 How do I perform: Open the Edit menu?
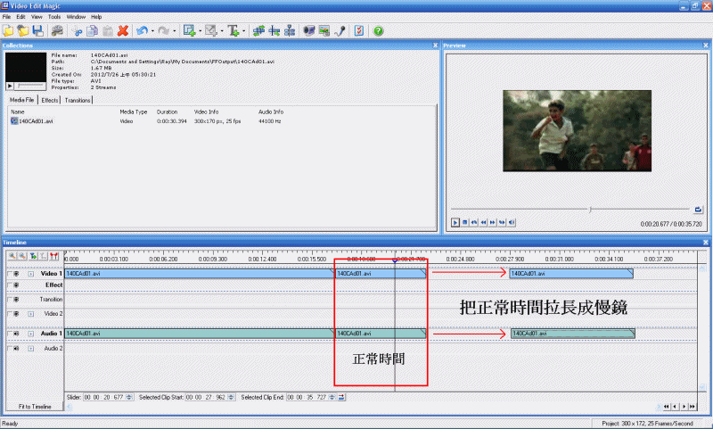pos(20,17)
